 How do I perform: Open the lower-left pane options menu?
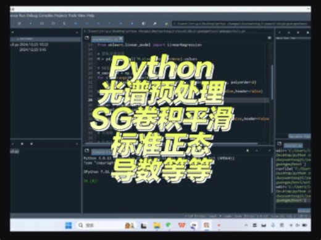(x=77, y=144)
